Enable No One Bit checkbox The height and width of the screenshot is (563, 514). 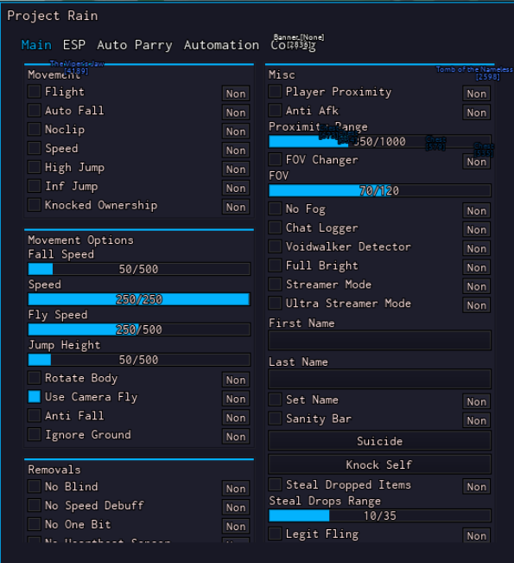(x=34, y=524)
